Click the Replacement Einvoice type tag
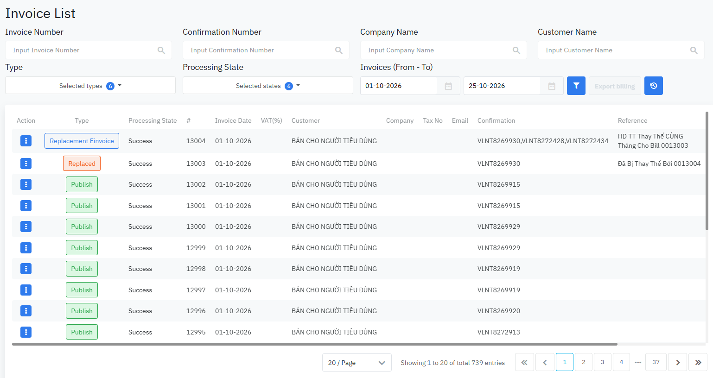 pyautogui.click(x=82, y=141)
